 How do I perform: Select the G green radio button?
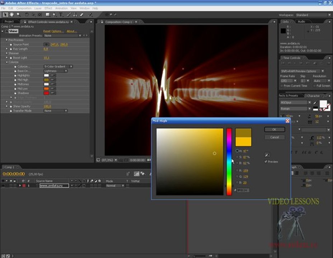coord(237,176)
